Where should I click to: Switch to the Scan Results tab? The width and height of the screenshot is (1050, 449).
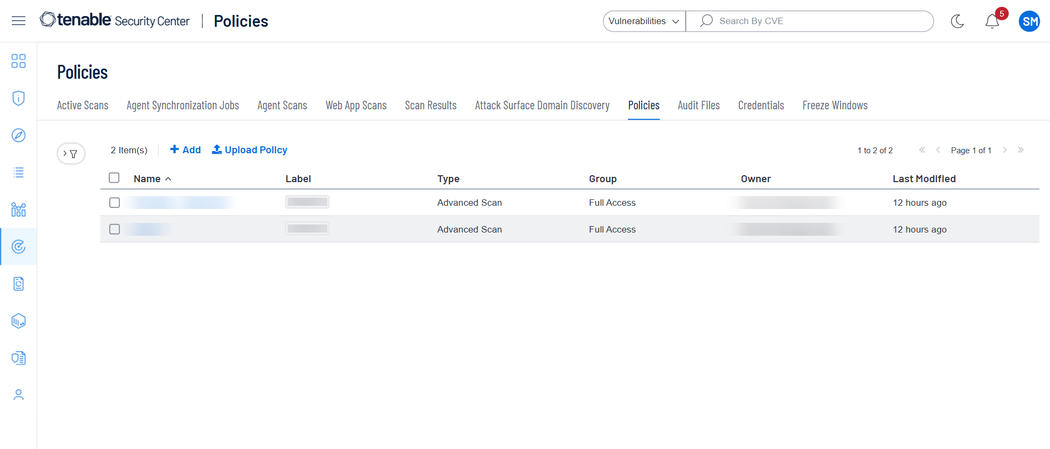431,106
